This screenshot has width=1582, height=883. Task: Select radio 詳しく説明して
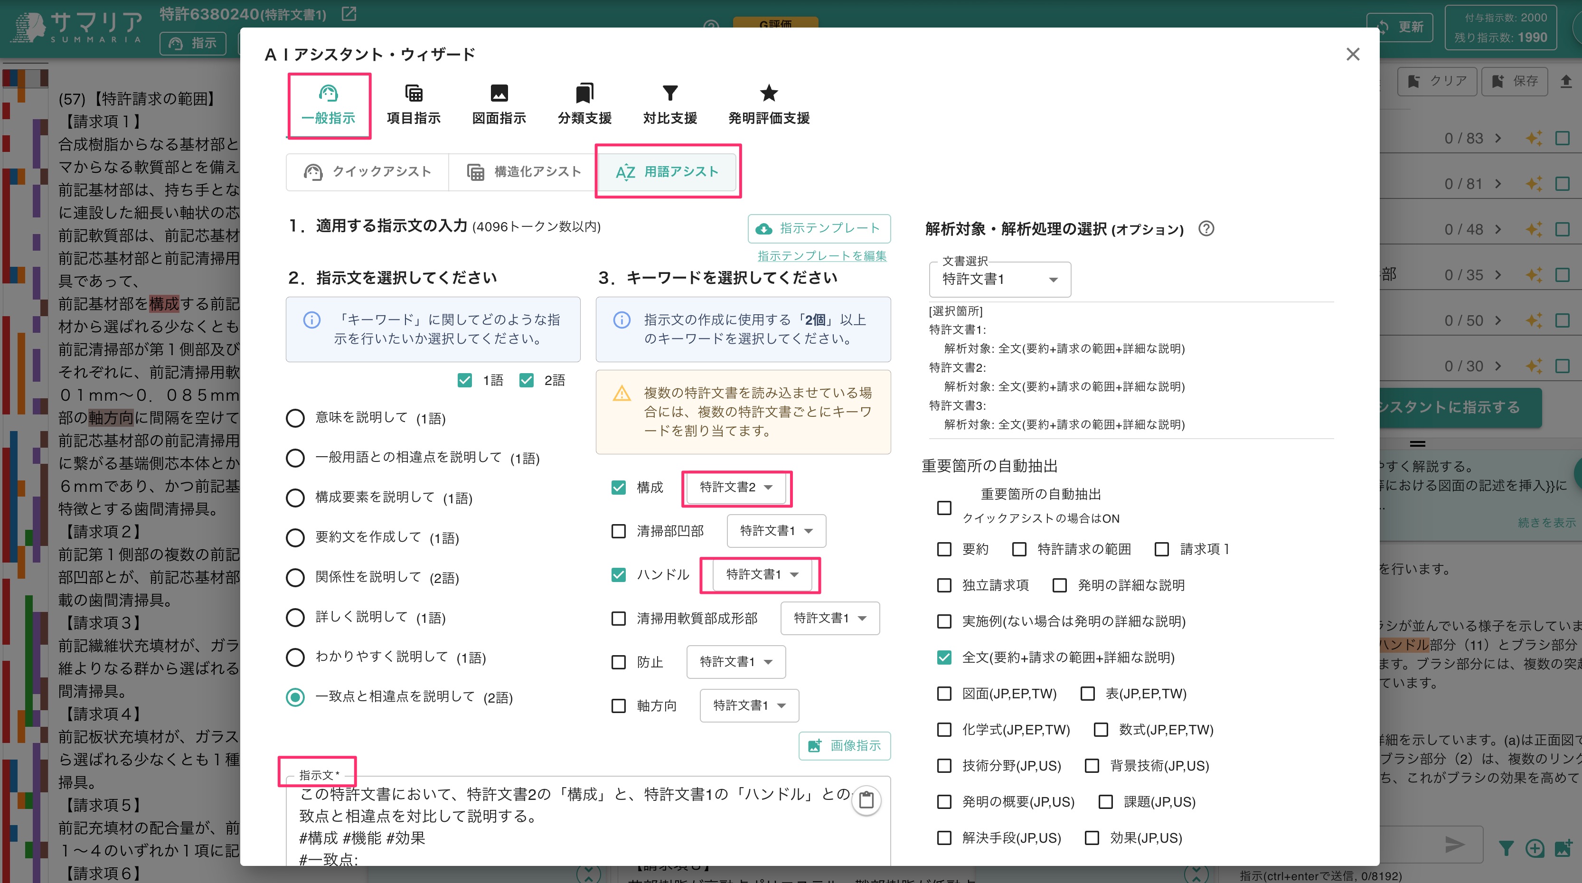295,618
